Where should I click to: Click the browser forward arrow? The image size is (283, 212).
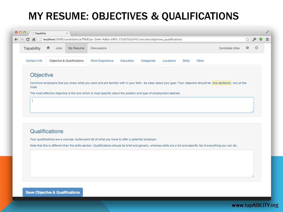pyautogui.click(x=22, y=39)
